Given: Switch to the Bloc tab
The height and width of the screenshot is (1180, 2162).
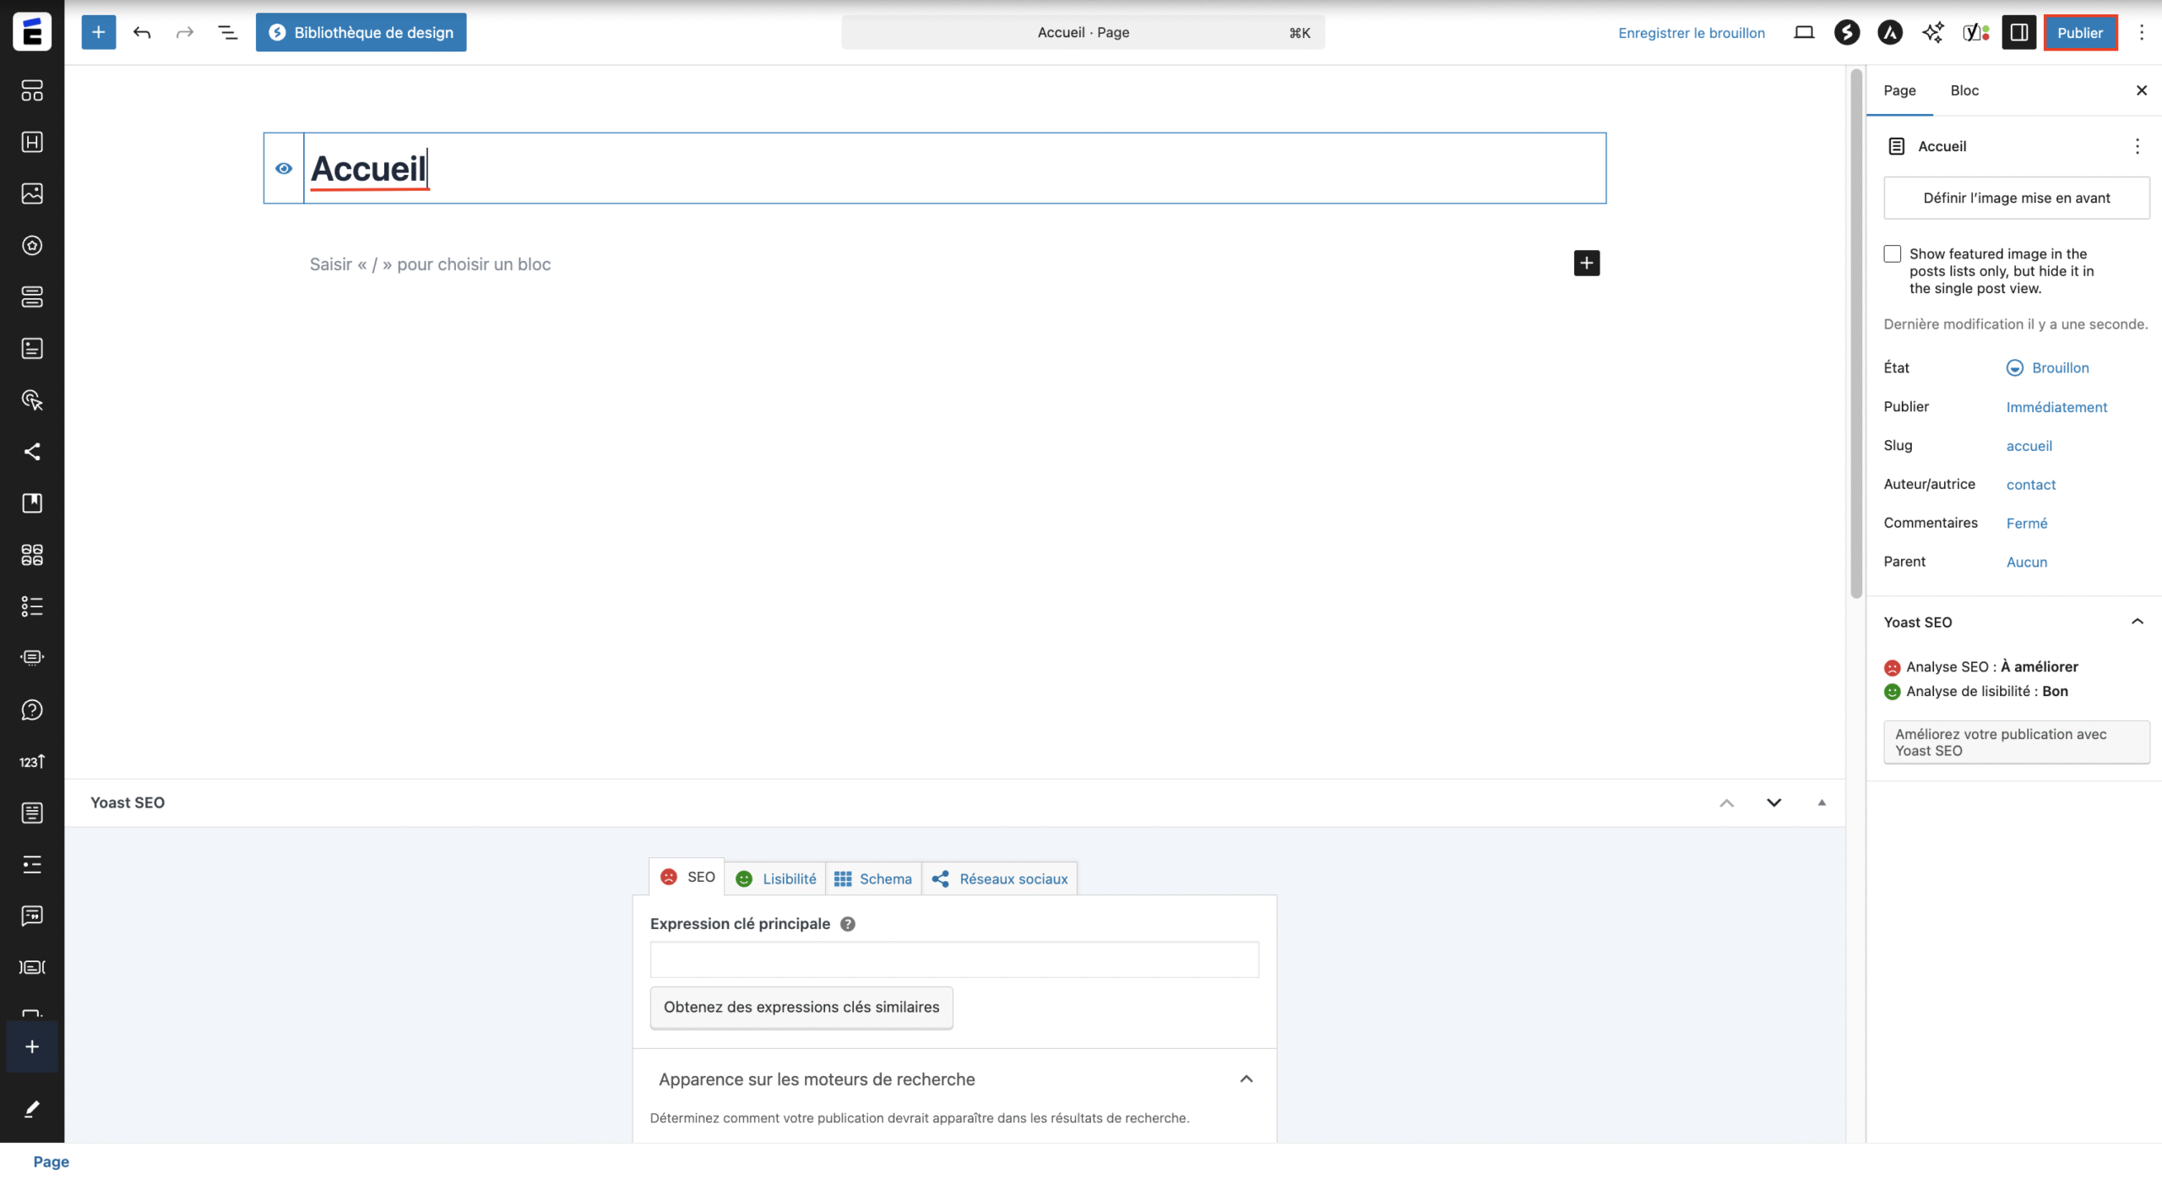Looking at the screenshot, I should (1964, 90).
